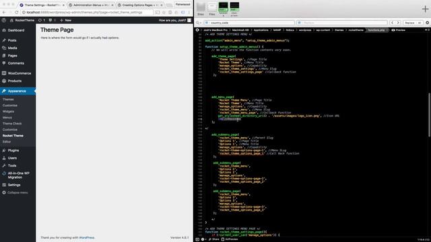Toggle AirPreview in status bar
The image size is (431, 242).
pyautogui.click(x=230, y=239)
